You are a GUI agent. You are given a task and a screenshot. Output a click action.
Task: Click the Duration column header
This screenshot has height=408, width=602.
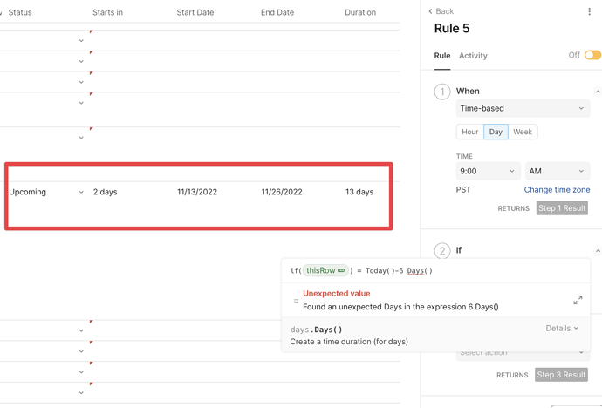[x=360, y=13]
